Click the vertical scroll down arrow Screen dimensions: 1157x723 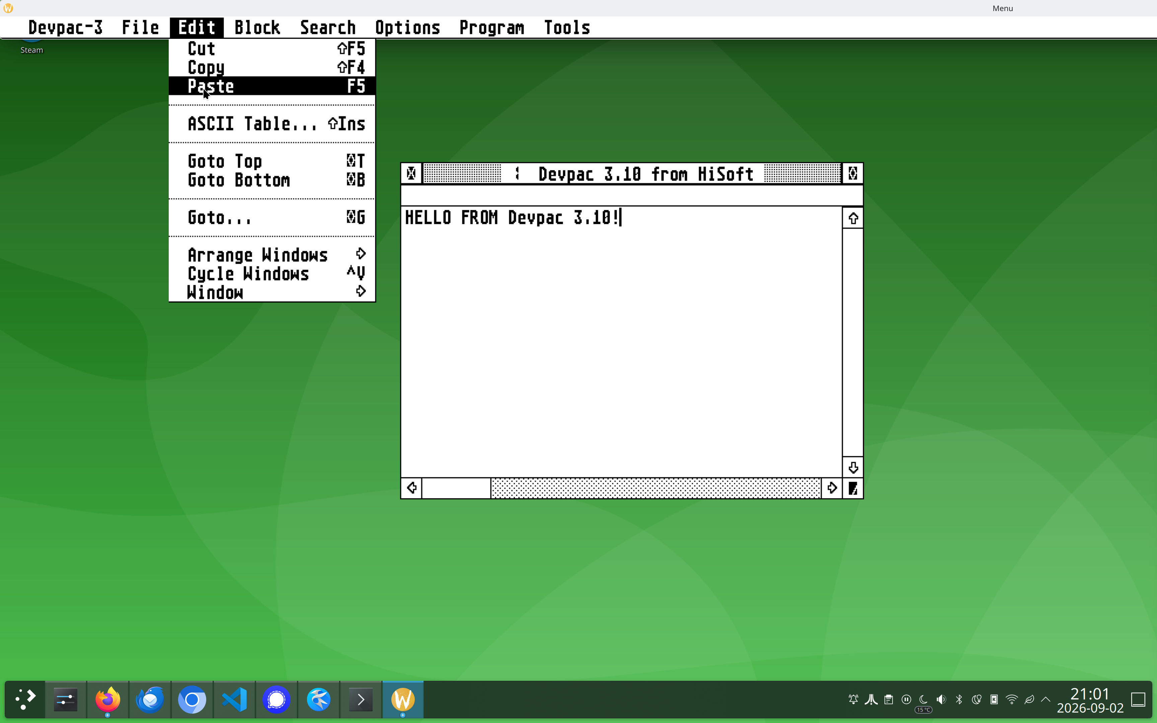tap(853, 467)
